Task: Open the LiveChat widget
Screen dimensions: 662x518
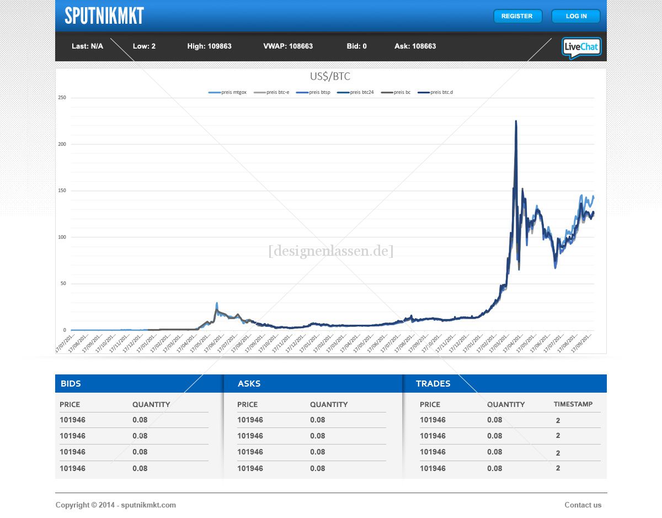Action: 581,48
